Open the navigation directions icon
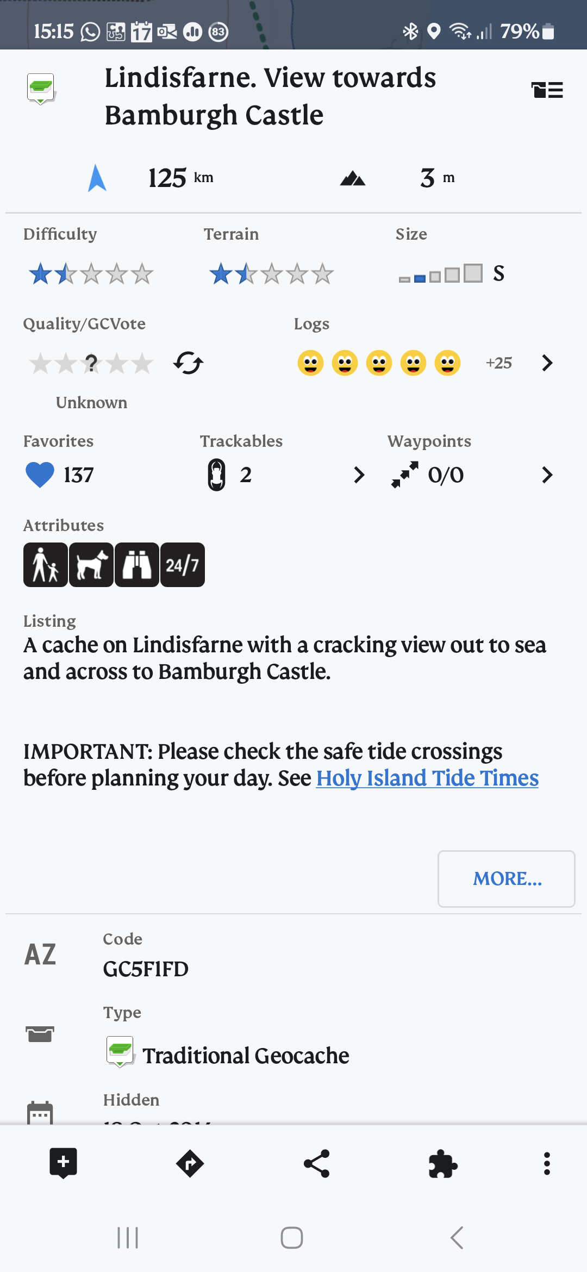Viewport: 587px width, 1272px height. [x=190, y=1164]
